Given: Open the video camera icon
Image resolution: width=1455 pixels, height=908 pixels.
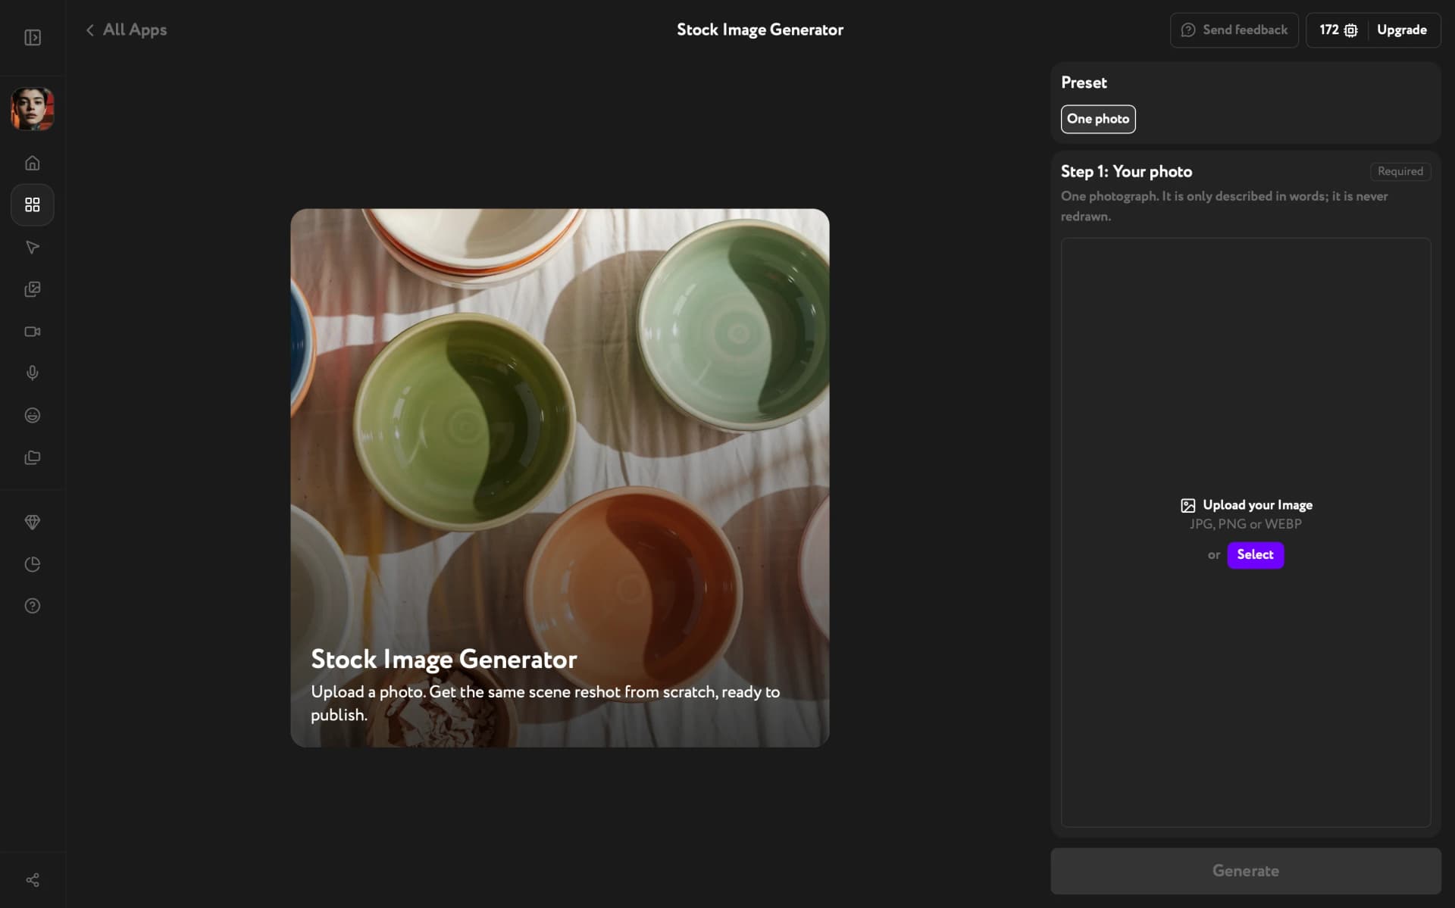Looking at the screenshot, I should [x=33, y=331].
